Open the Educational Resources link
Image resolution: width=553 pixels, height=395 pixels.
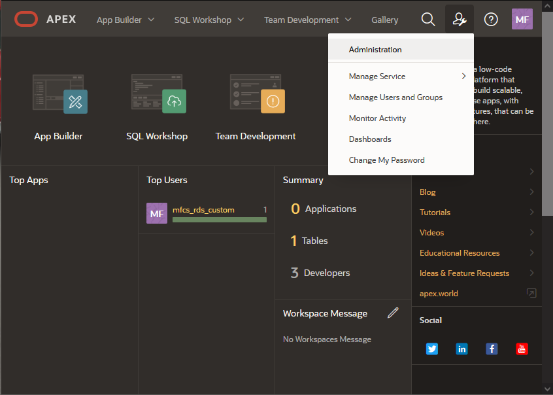pyautogui.click(x=460, y=252)
